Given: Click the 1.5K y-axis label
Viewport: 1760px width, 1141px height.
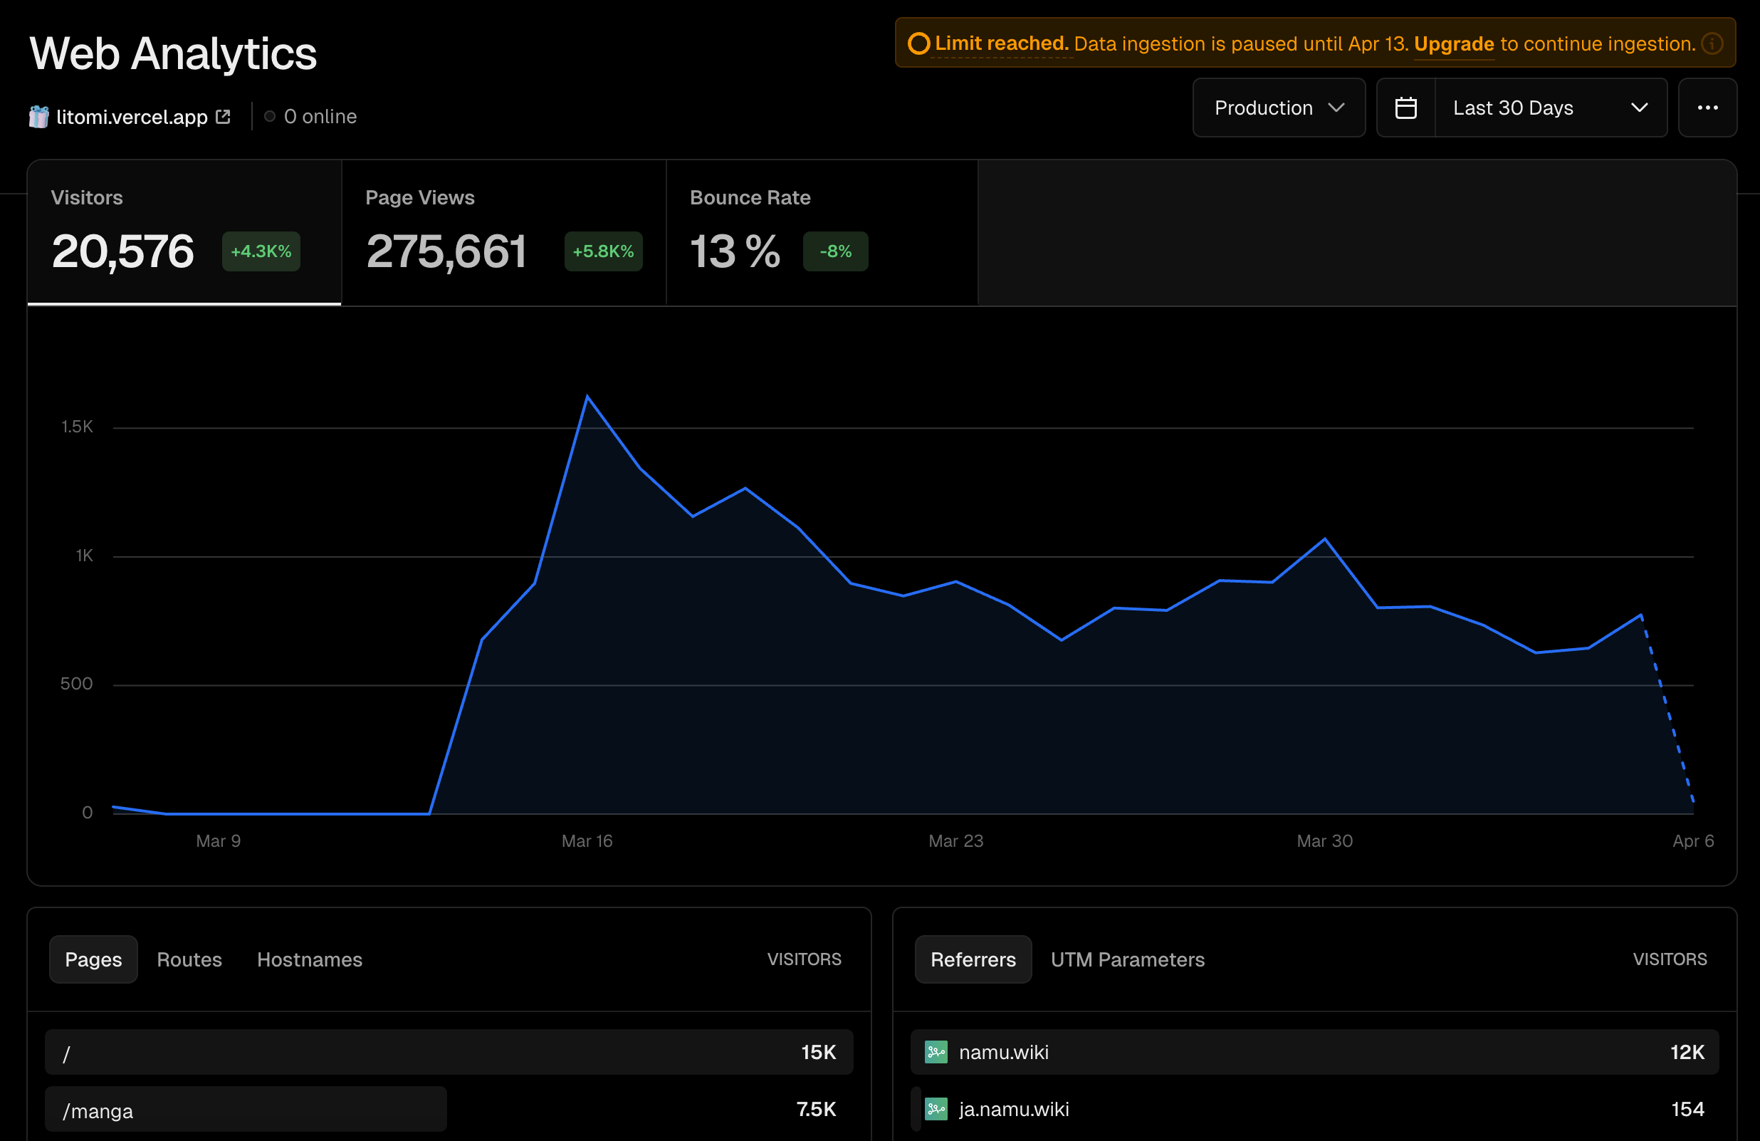Looking at the screenshot, I should 77,427.
